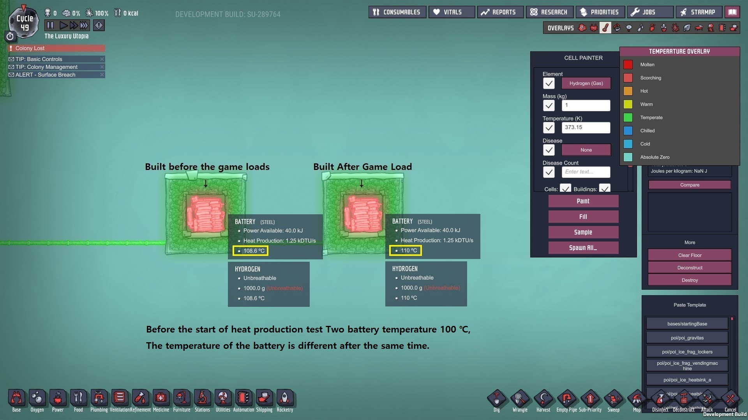
Task: Open the Rocketry build category
Action: point(285,399)
